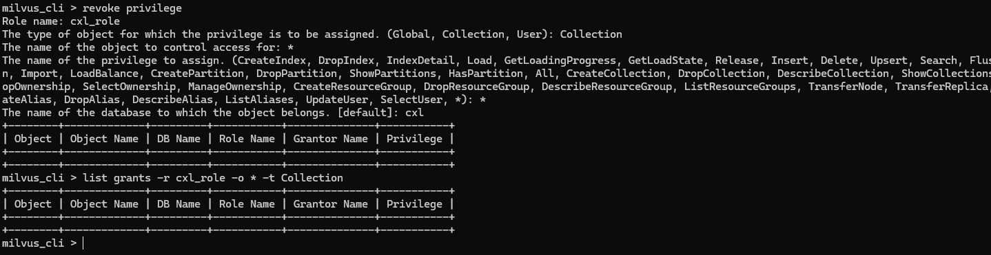Click 'Object Name' header in second table

pyautogui.click(x=104, y=204)
